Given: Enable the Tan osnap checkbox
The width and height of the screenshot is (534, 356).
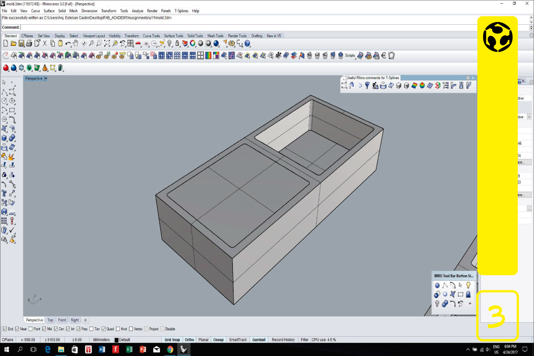Looking at the screenshot, I should 91,329.
